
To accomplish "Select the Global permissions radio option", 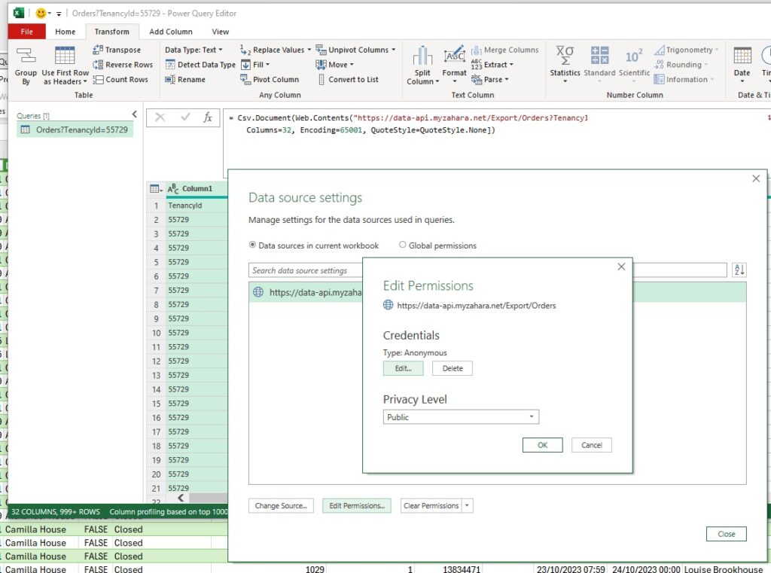I will pos(402,245).
